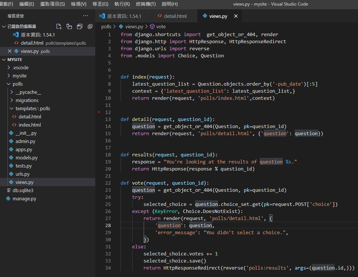Open the 終端機(T) terminal menu

pos(146,4)
